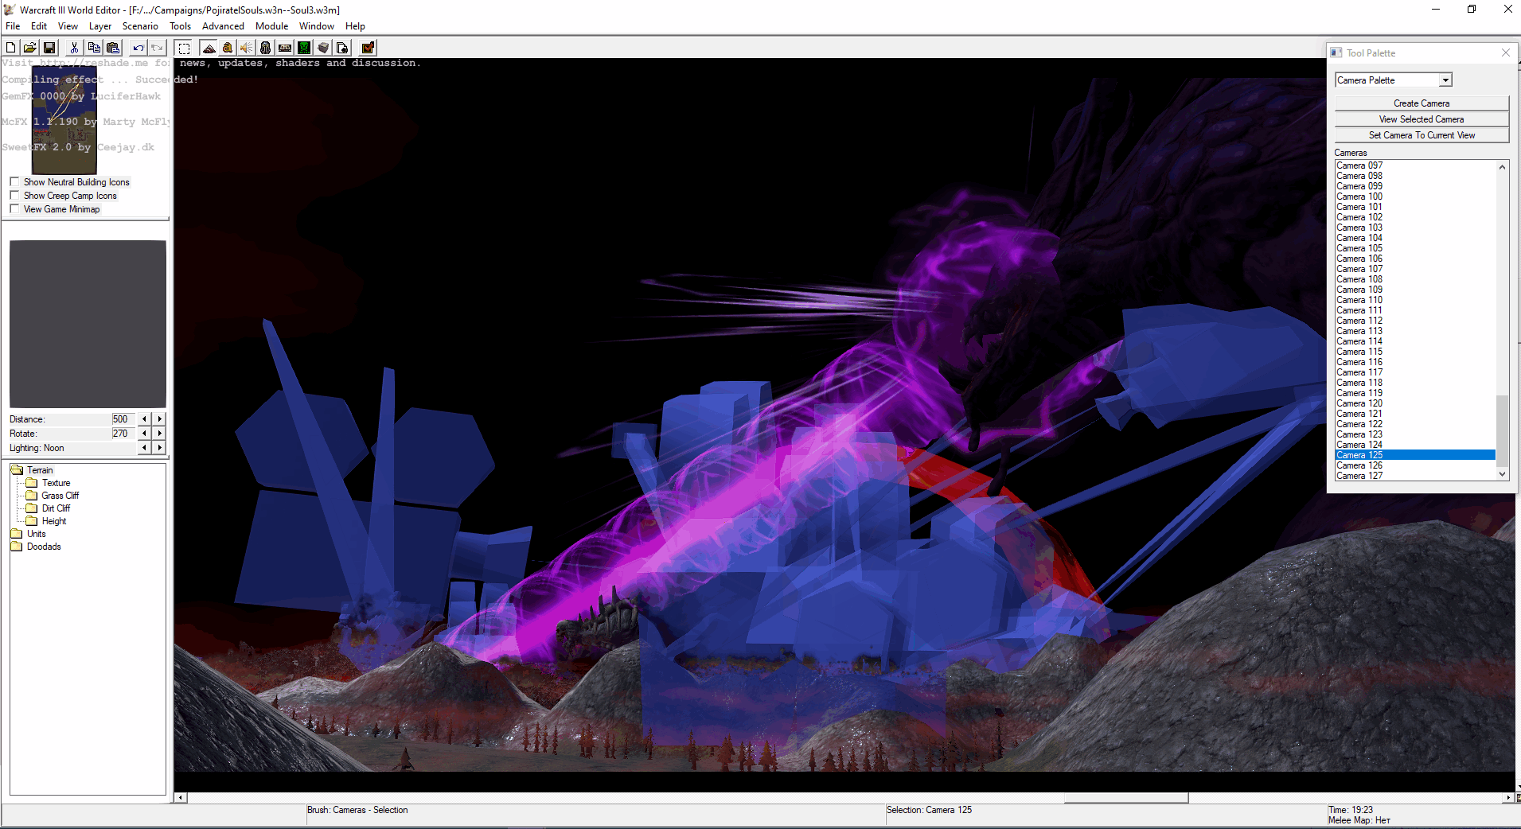Viewport: 1521px width, 829px height.
Task: Click the camera list scroll-up arrow
Action: click(1503, 166)
